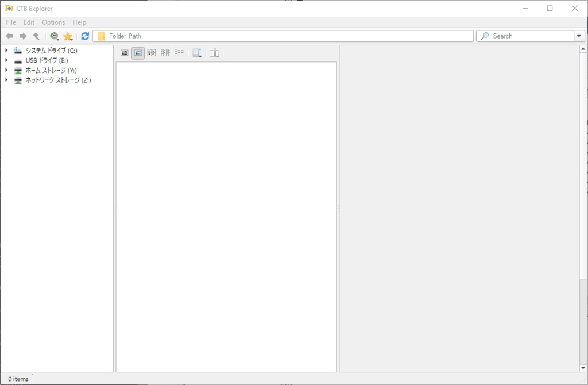The height and width of the screenshot is (385, 588).
Task: Open the Edit menu
Action: point(29,22)
